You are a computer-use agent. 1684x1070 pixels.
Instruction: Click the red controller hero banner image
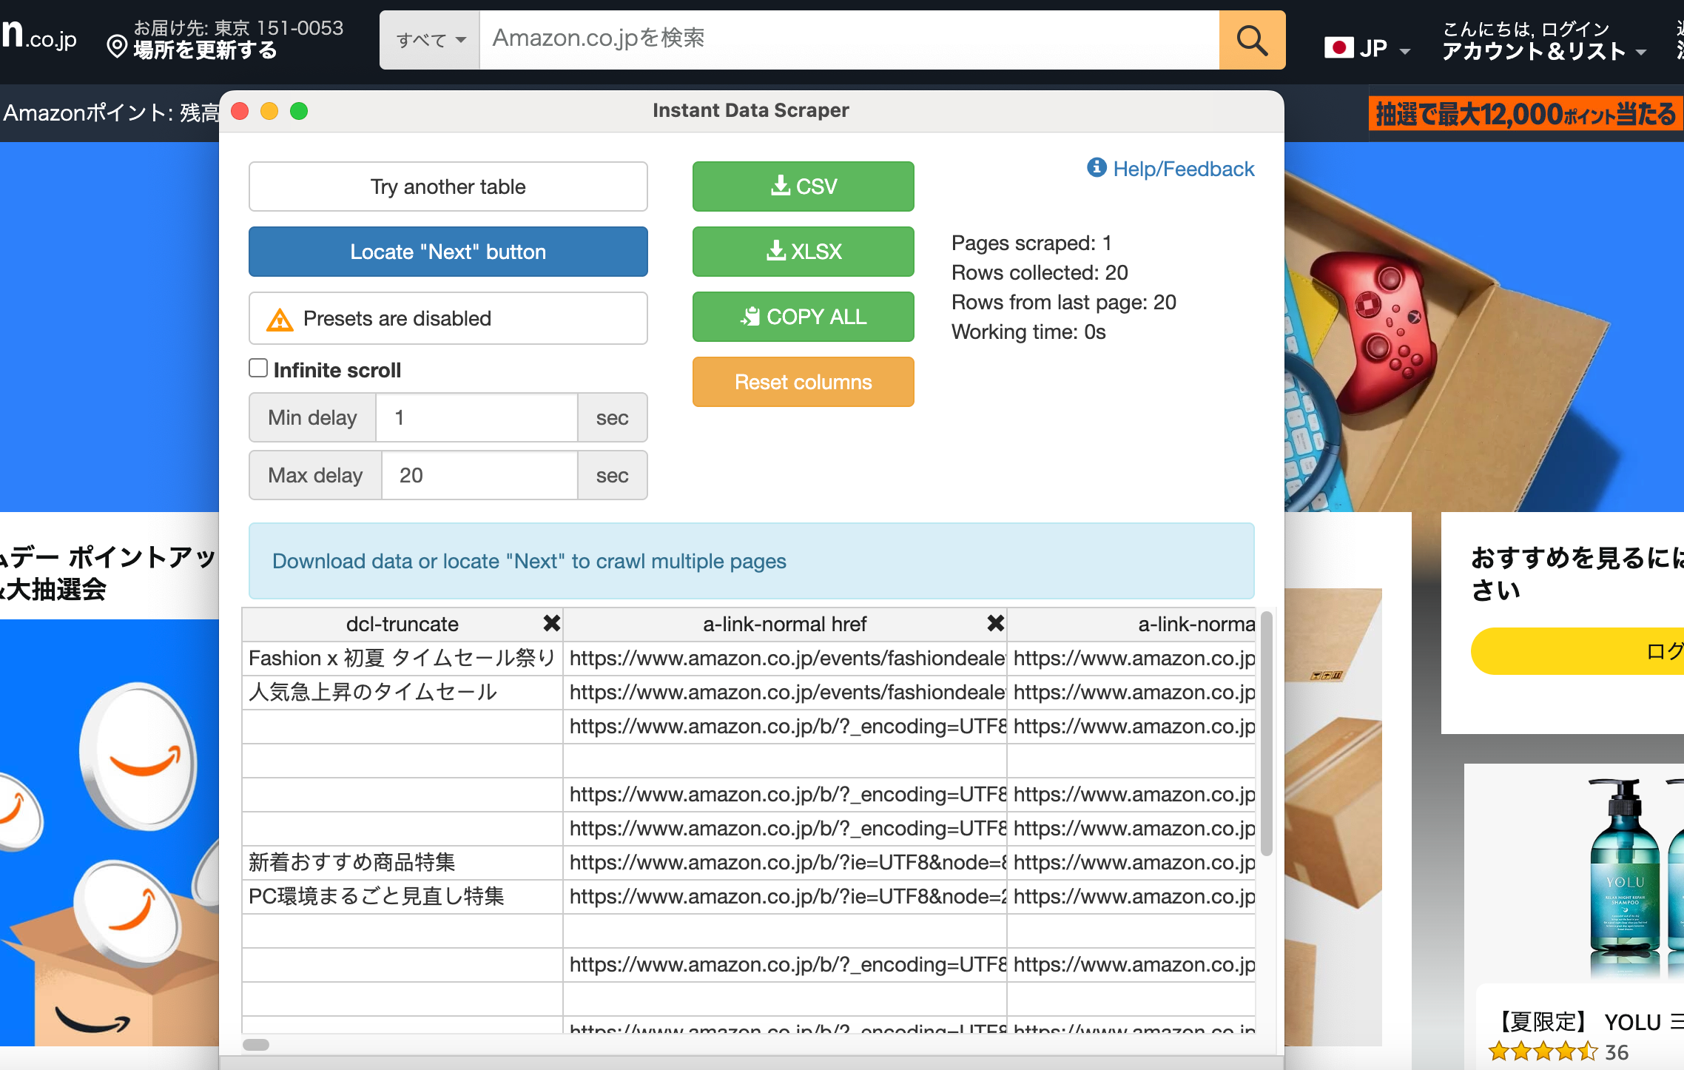pos(1484,326)
